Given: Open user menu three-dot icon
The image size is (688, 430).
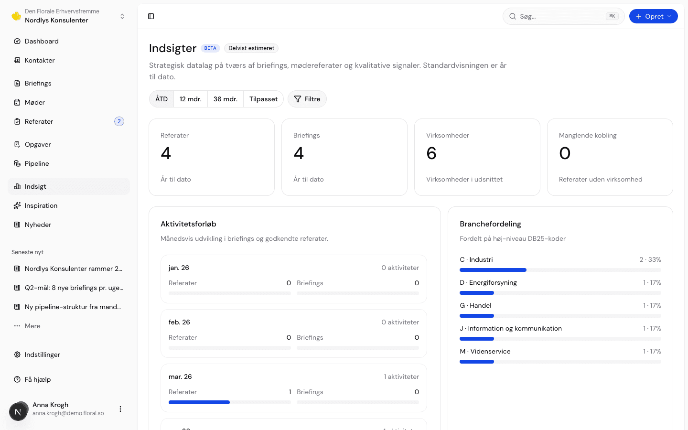Looking at the screenshot, I should pos(120,409).
